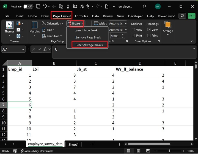Open the Formulas ribbon tab
Image resolution: width=198 pixels, height=154 pixels.
pos(81,16)
